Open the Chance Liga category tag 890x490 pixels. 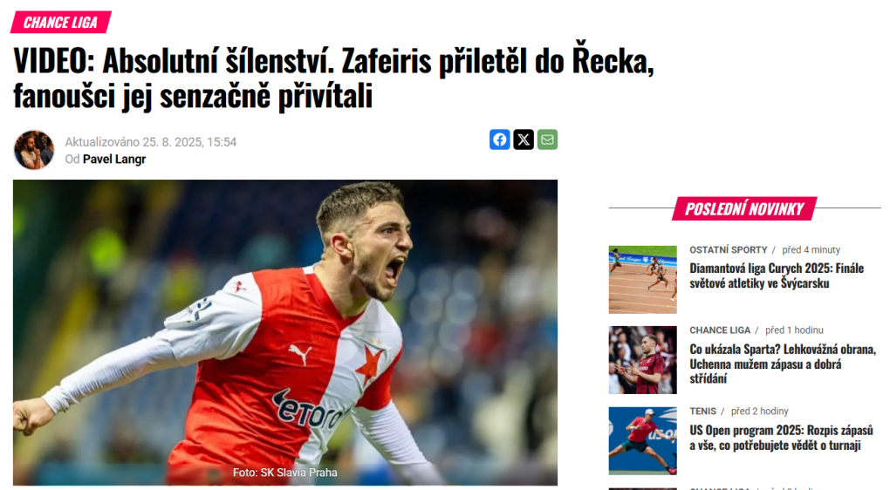(61, 22)
